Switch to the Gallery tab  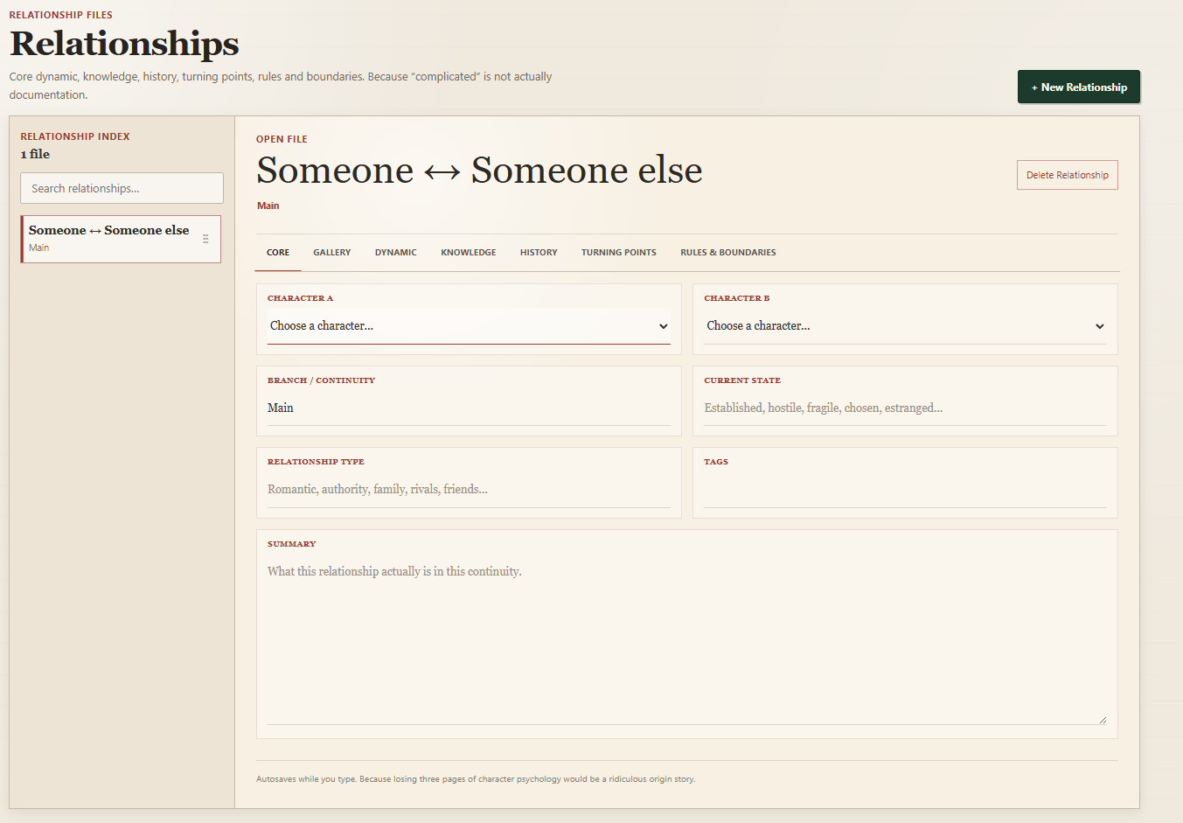pos(332,253)
